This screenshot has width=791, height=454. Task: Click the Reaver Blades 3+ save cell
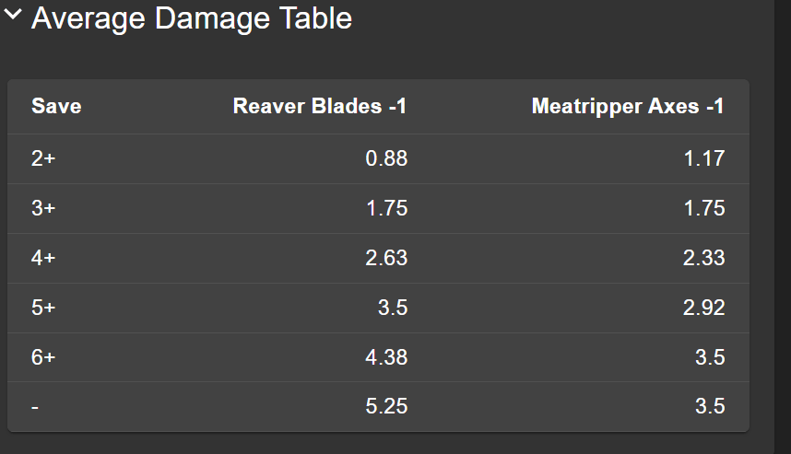(x=386, y=208)
